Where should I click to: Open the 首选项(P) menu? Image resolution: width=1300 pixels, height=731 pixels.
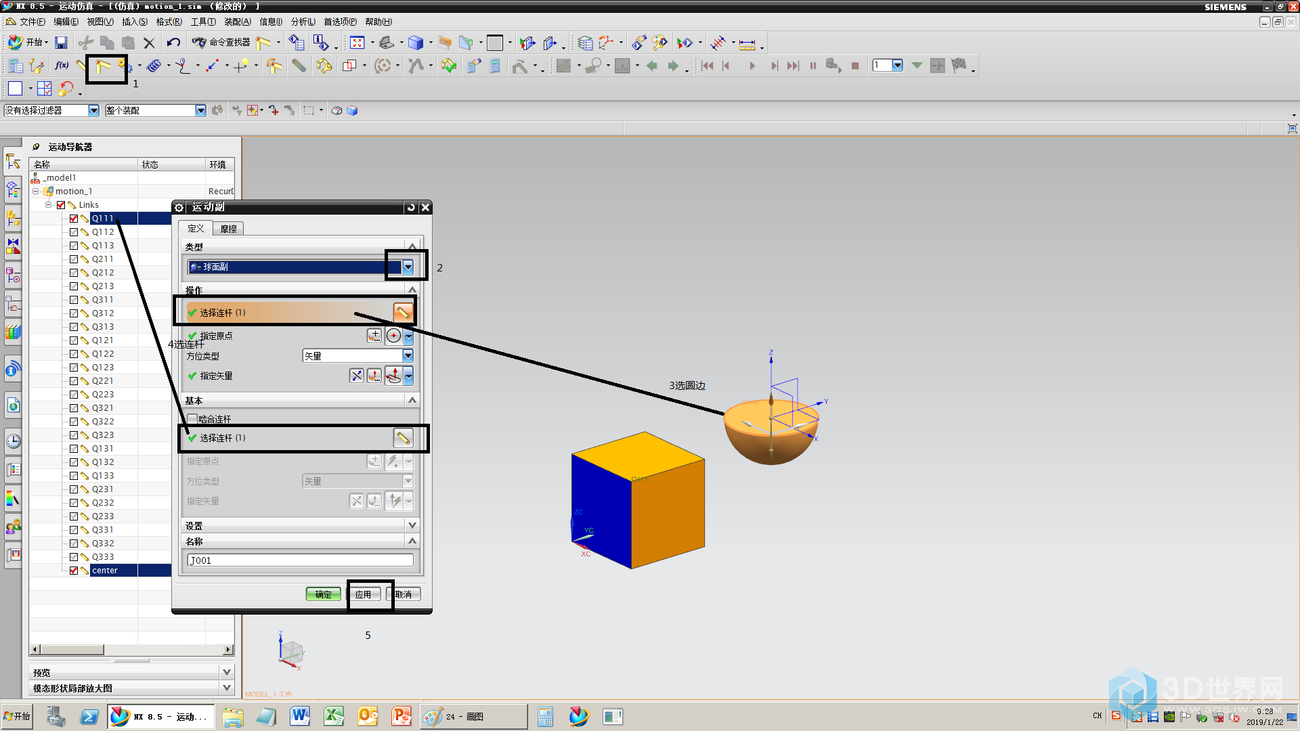[340, 22]
